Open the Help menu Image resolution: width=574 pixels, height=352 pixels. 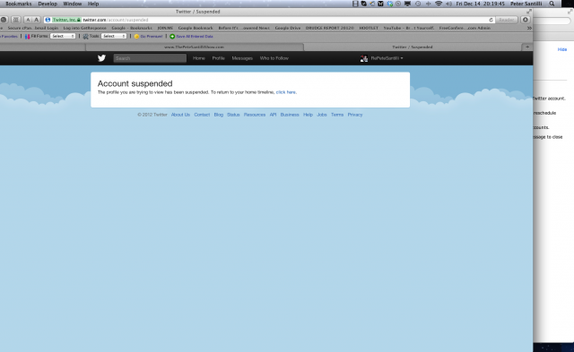[x=93, y=4]
